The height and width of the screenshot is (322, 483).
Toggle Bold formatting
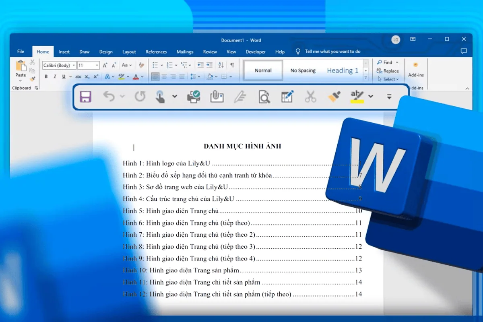[x=46, y=76]
